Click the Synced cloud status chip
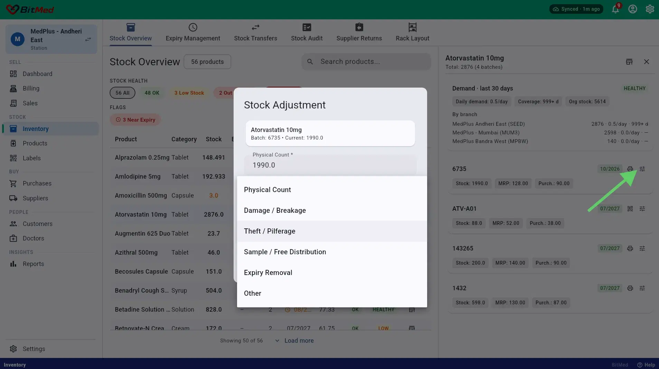Viewport: 659px width, 369px height. point(576,9)
